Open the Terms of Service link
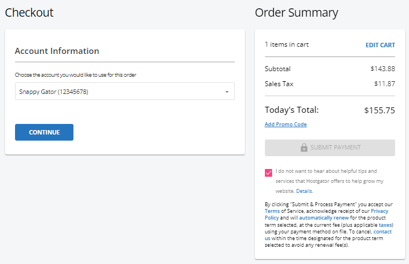Screen dimensions: 409x264 [x=273, y=211]
